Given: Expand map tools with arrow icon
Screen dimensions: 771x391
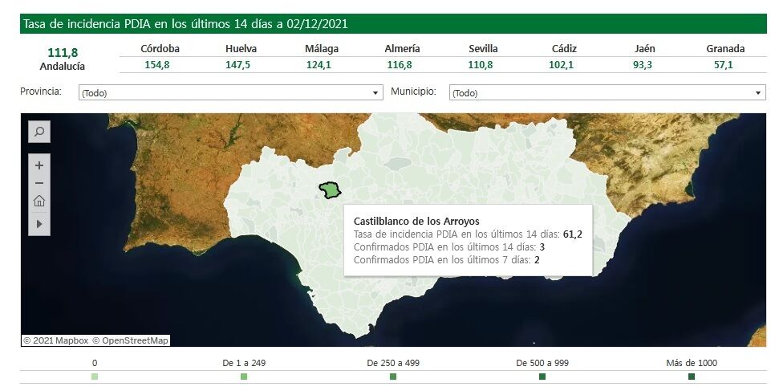Looking at the screenshot, I should (39, 222).
